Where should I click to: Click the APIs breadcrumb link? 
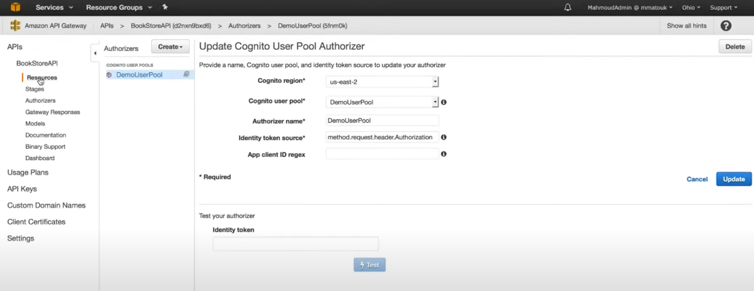point(107,26)
